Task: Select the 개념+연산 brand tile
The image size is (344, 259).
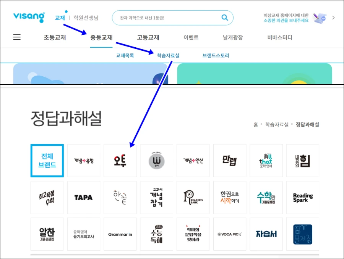Action: (193, 161)
